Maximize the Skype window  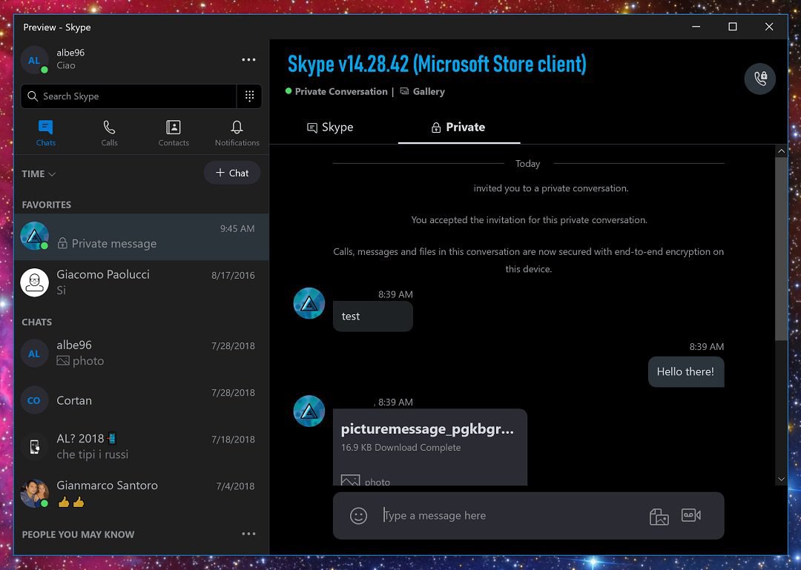pos(733,27)
